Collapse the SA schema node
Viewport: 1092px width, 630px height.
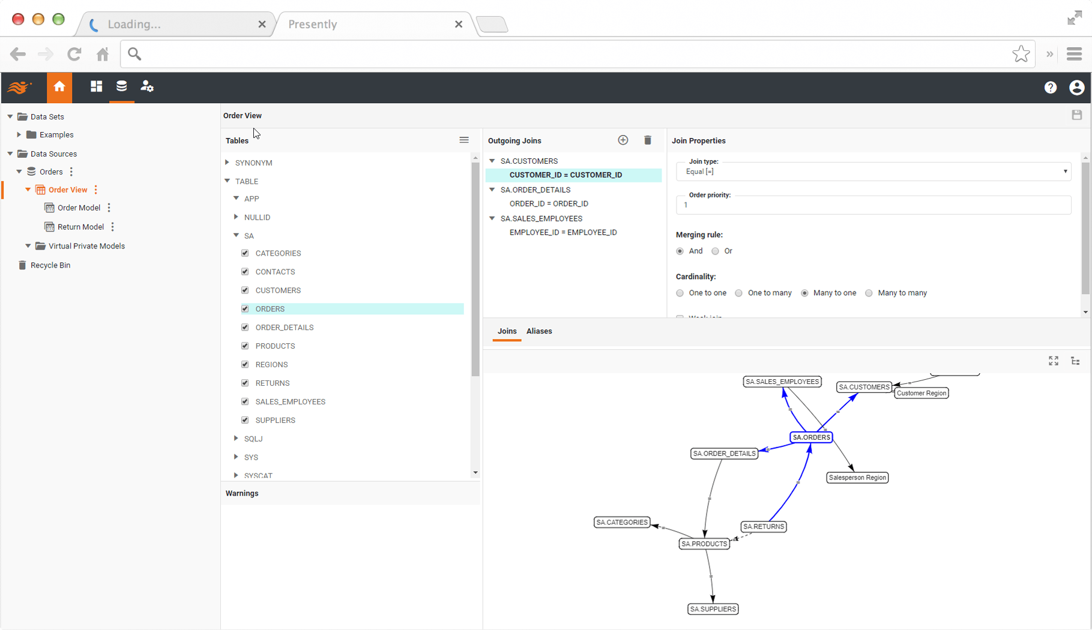click(x=237, y=235)
